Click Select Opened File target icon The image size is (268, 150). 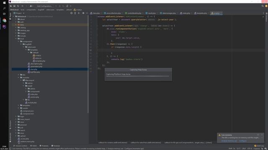click(72, 13)
